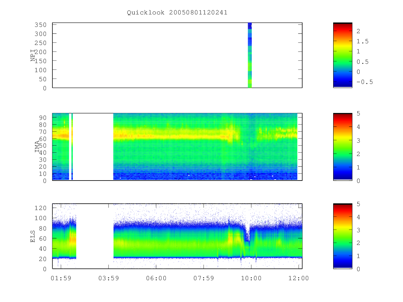Click the 80 tick on the ELS axis
This screenshot has height=302, width=403.
coord(43,228)
